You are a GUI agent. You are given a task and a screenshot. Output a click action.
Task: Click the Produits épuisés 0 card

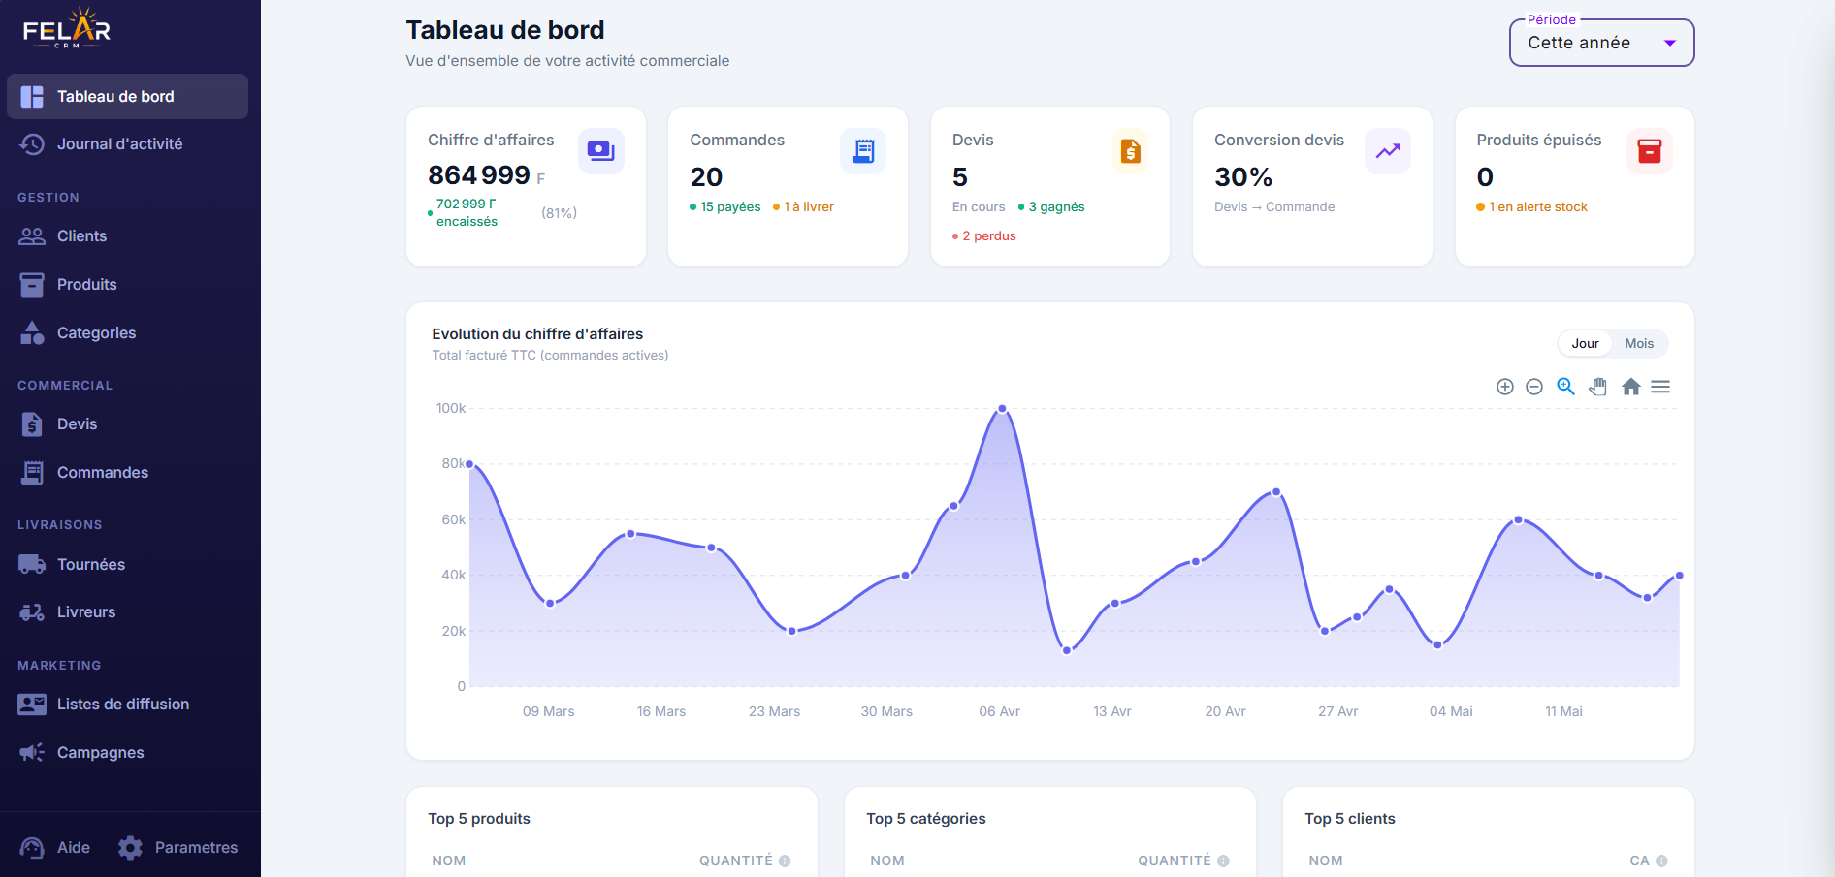[x=1575, y=187]
